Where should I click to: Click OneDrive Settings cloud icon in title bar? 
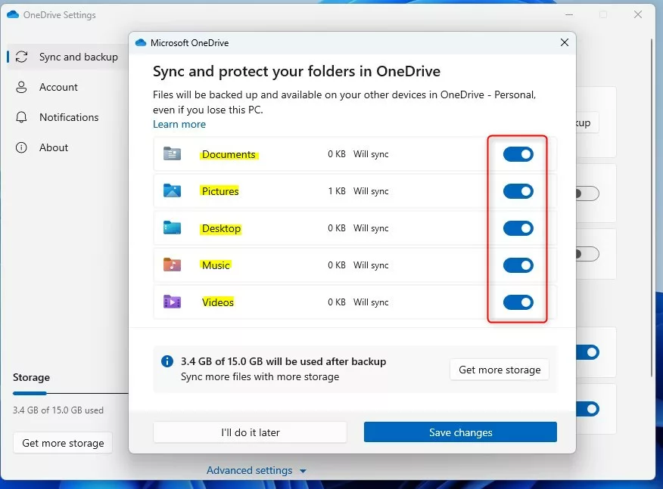click(x=13, y=15)
